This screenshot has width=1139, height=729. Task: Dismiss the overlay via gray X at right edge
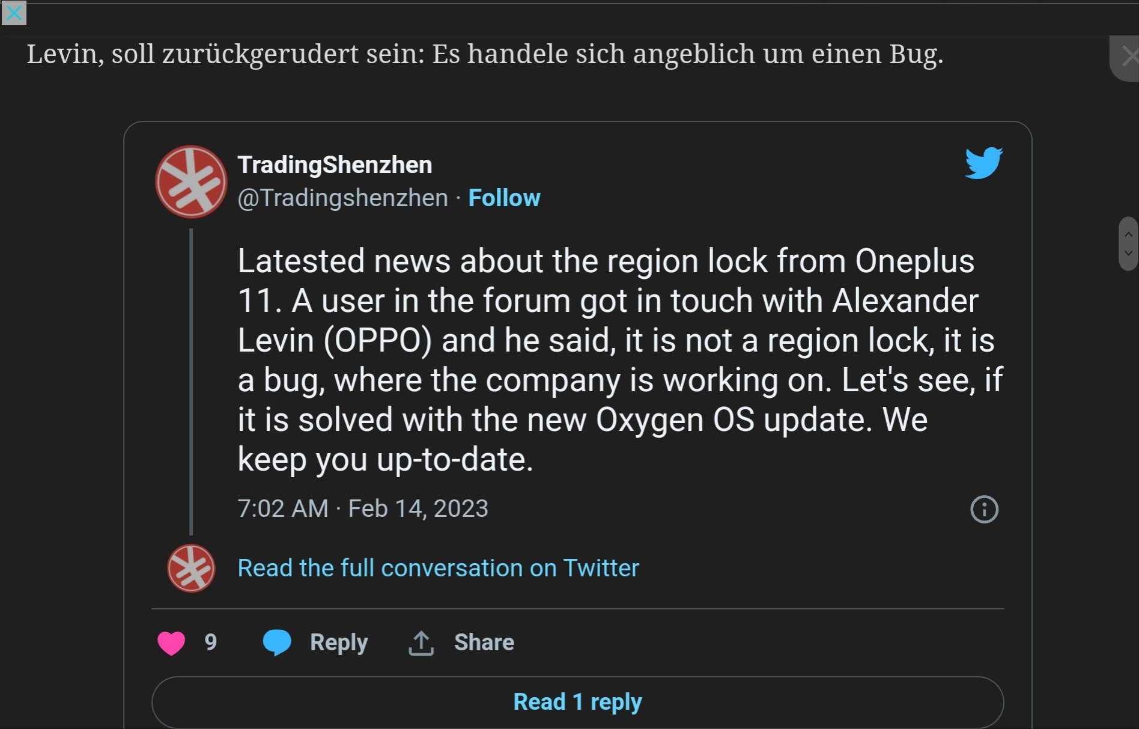[x=1128, y=57]
